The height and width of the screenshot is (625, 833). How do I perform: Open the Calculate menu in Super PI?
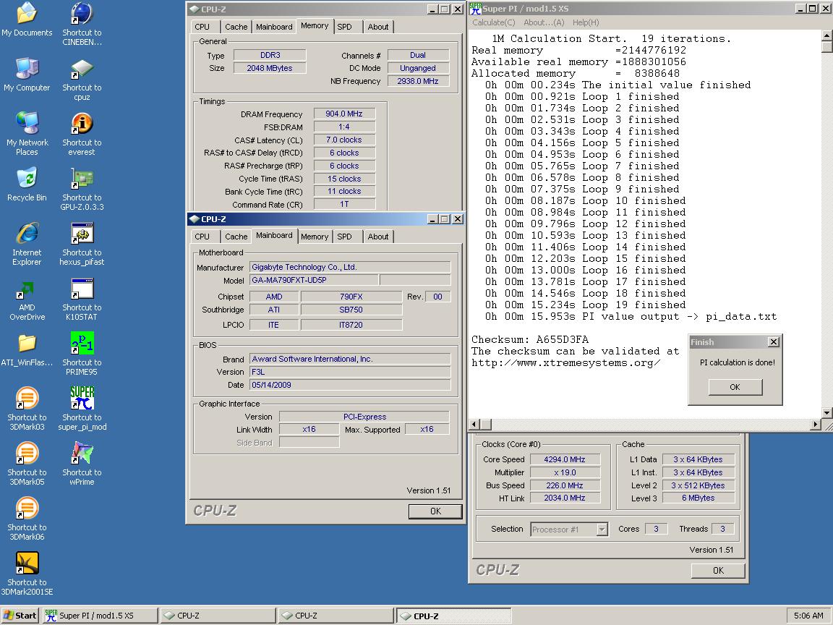[x=494, y=22]
